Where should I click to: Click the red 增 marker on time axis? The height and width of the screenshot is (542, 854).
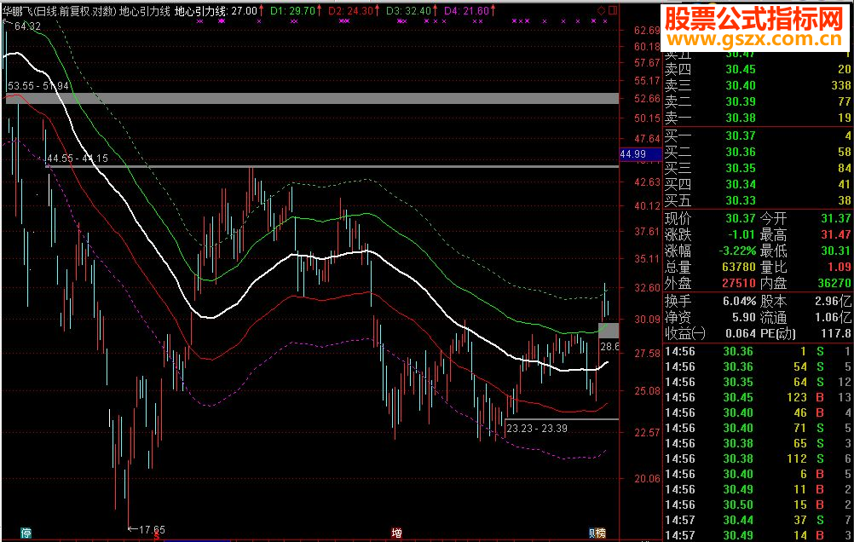396,533
